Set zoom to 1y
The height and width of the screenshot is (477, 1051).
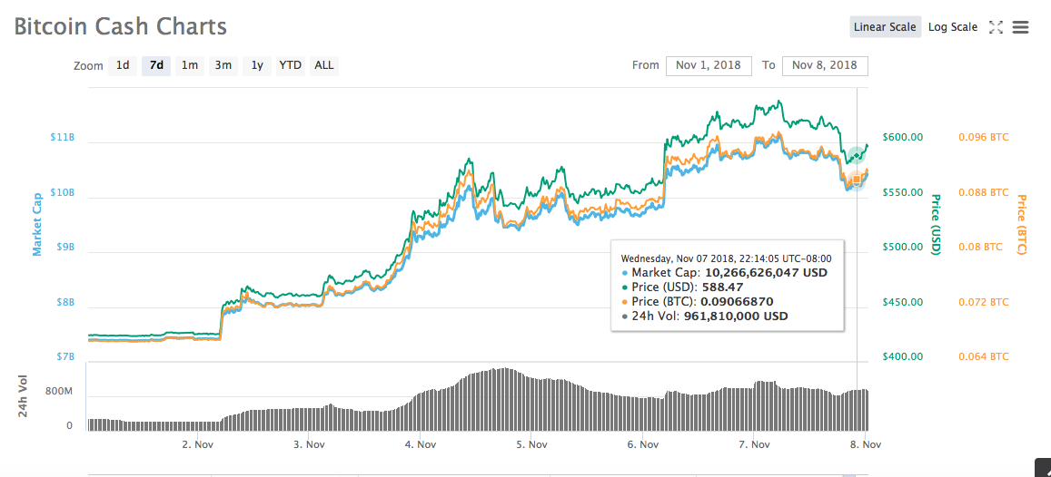[257, 65]
